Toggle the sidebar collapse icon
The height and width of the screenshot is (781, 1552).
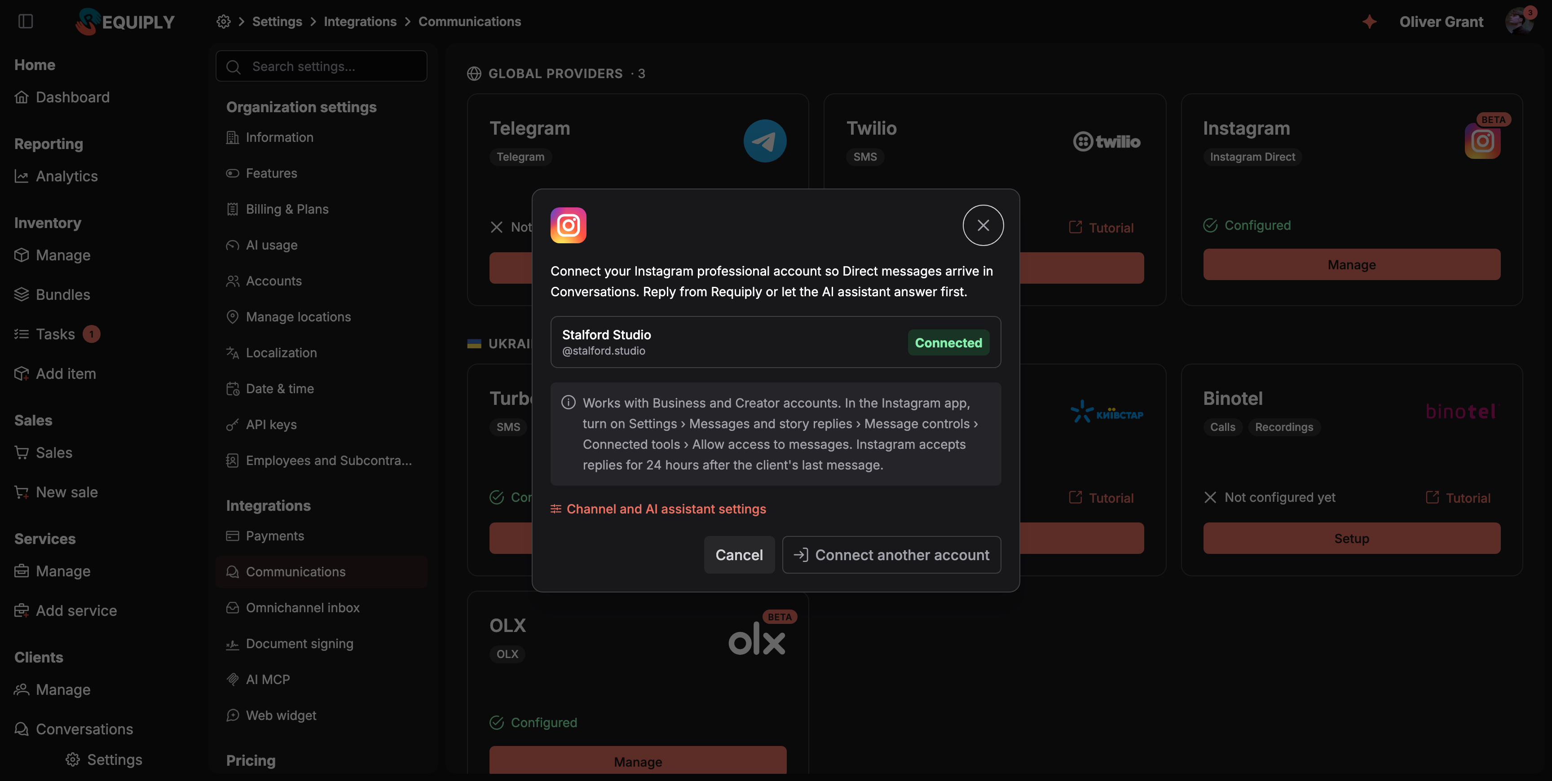coord(25,21)
